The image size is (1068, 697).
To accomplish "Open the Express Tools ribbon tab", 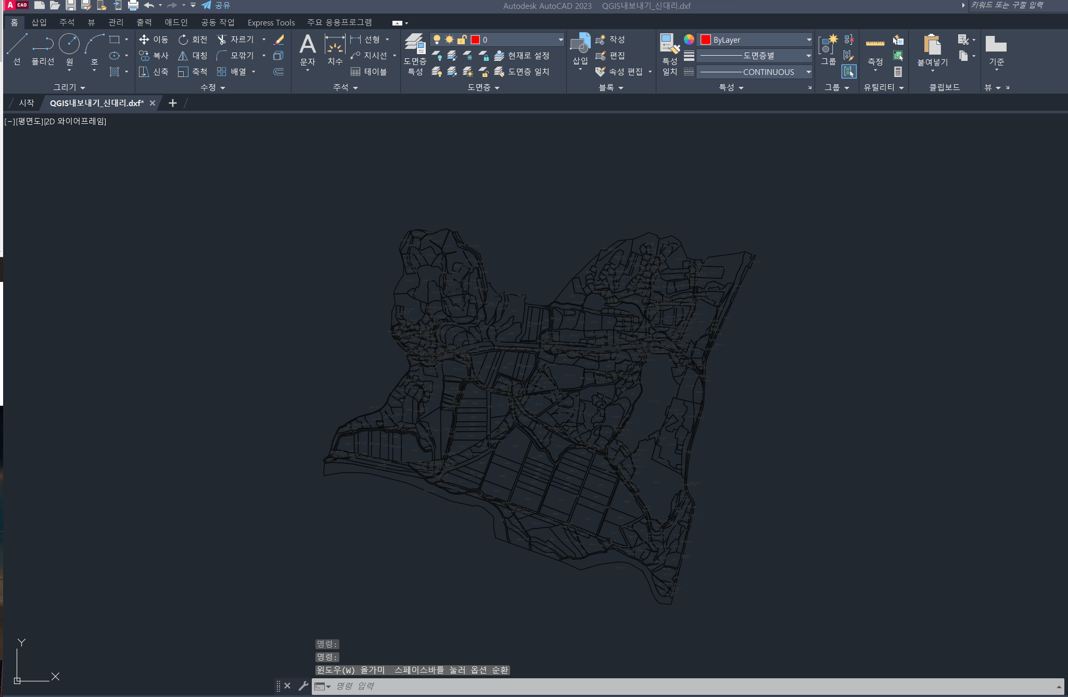I will tap(271, 22).
